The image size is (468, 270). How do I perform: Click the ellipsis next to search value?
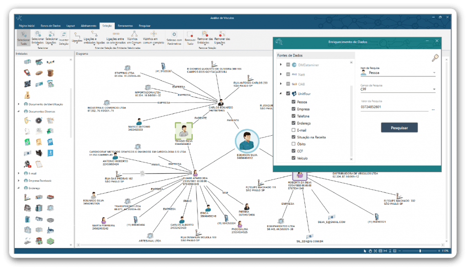click(x=433, y=110)
